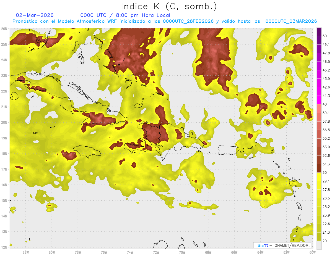Click the 25N latitude label
The height and width of the screenshot is (256, 332).
(x=4, y=44)
